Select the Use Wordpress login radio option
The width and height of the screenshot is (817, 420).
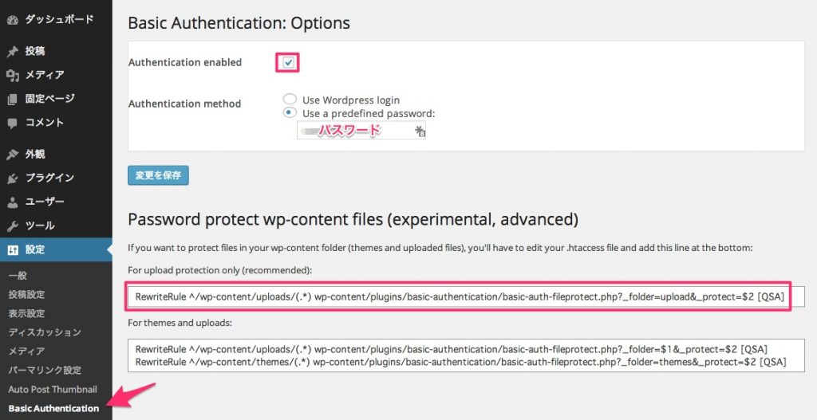click(290, 99)
